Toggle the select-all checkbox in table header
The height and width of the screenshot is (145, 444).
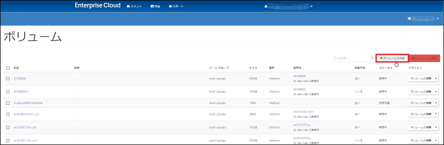pos(8,68)
